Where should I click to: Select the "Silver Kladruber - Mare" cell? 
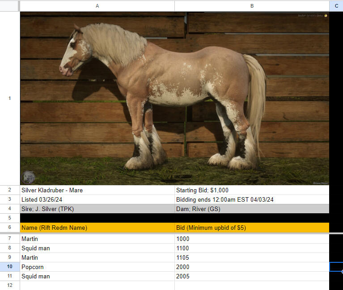pos(97,190)
